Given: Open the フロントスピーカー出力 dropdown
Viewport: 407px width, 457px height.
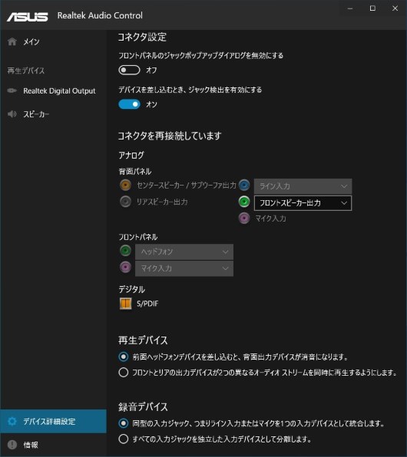Looking at the screenshot, I should (x=303, y=203).
